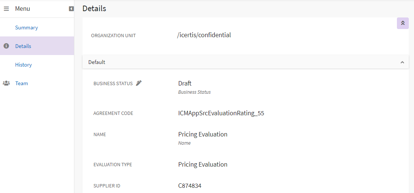This screenshot has height=193, width=414.
Task: Collapse all sections with double-chevron button
Action: 402,23
